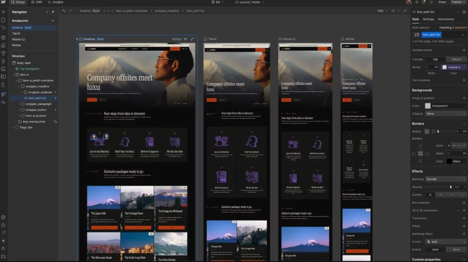This screenshot has height=262, width=468.
Task: Open the Components cube icon
Action: [x=4, y=37]
